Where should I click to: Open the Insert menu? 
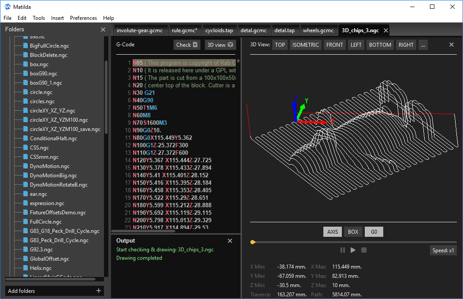tap(57, 18)
